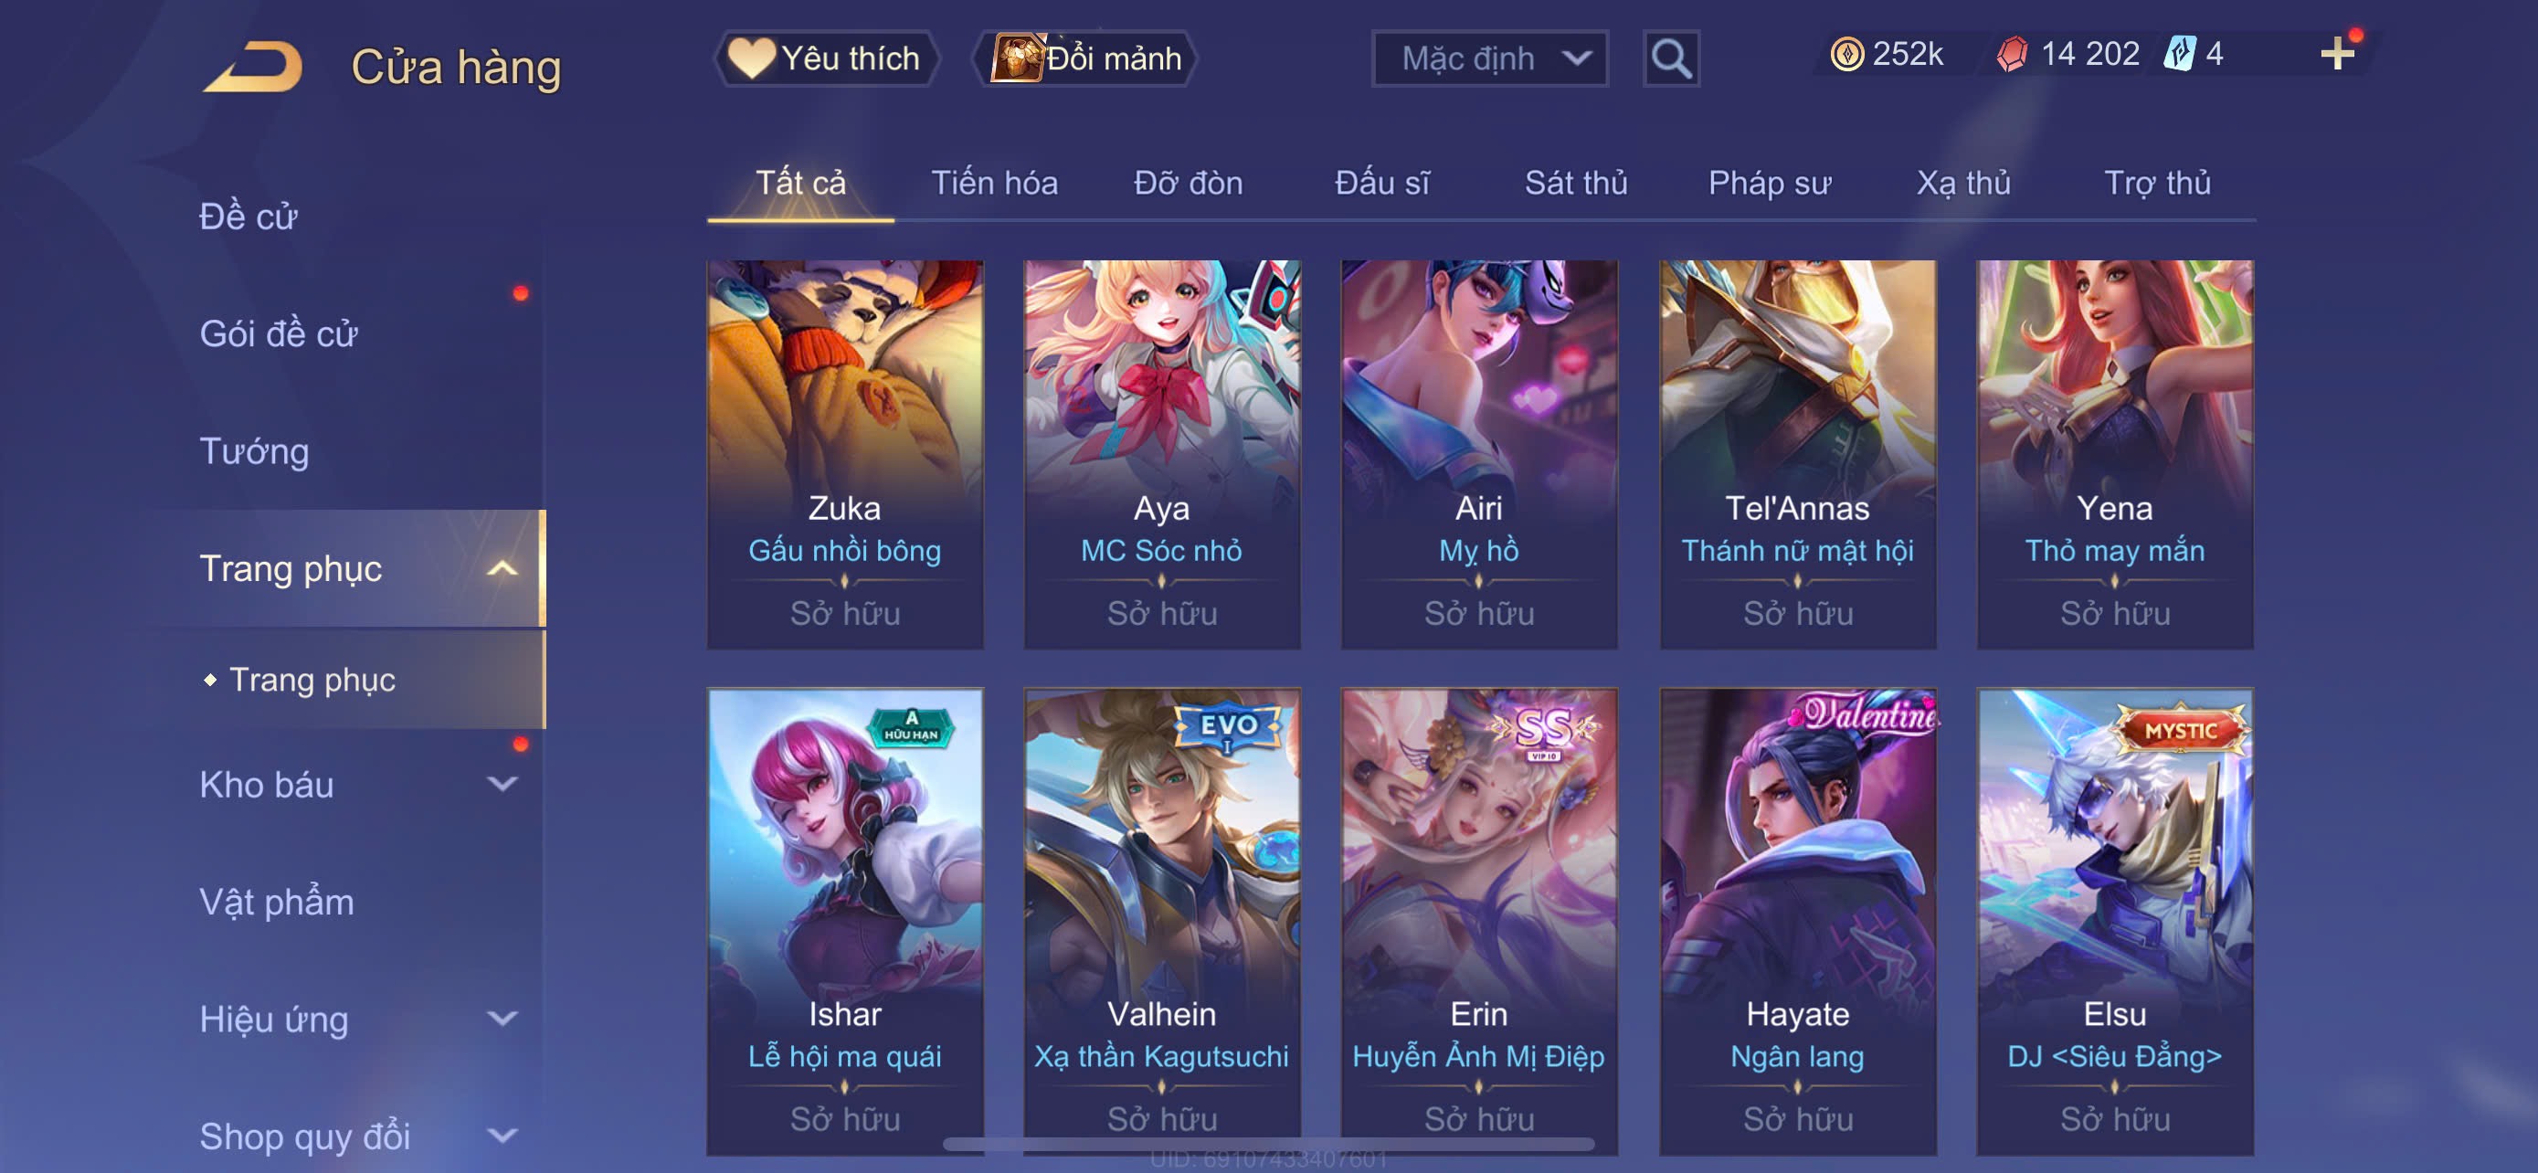Tap the red gem currency icon
Screen dimensions: 2538x1173
[2012, 54]
